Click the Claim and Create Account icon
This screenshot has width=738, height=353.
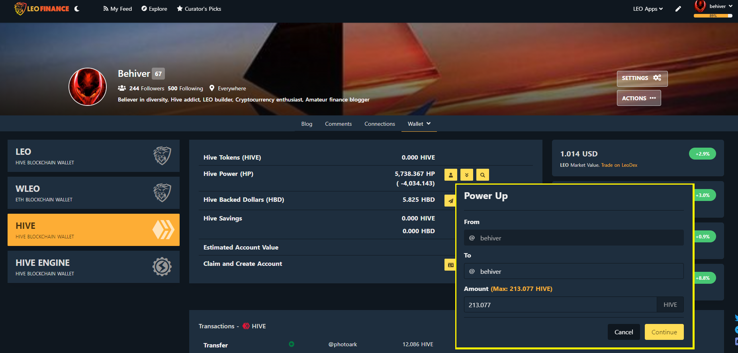[450, 265]
